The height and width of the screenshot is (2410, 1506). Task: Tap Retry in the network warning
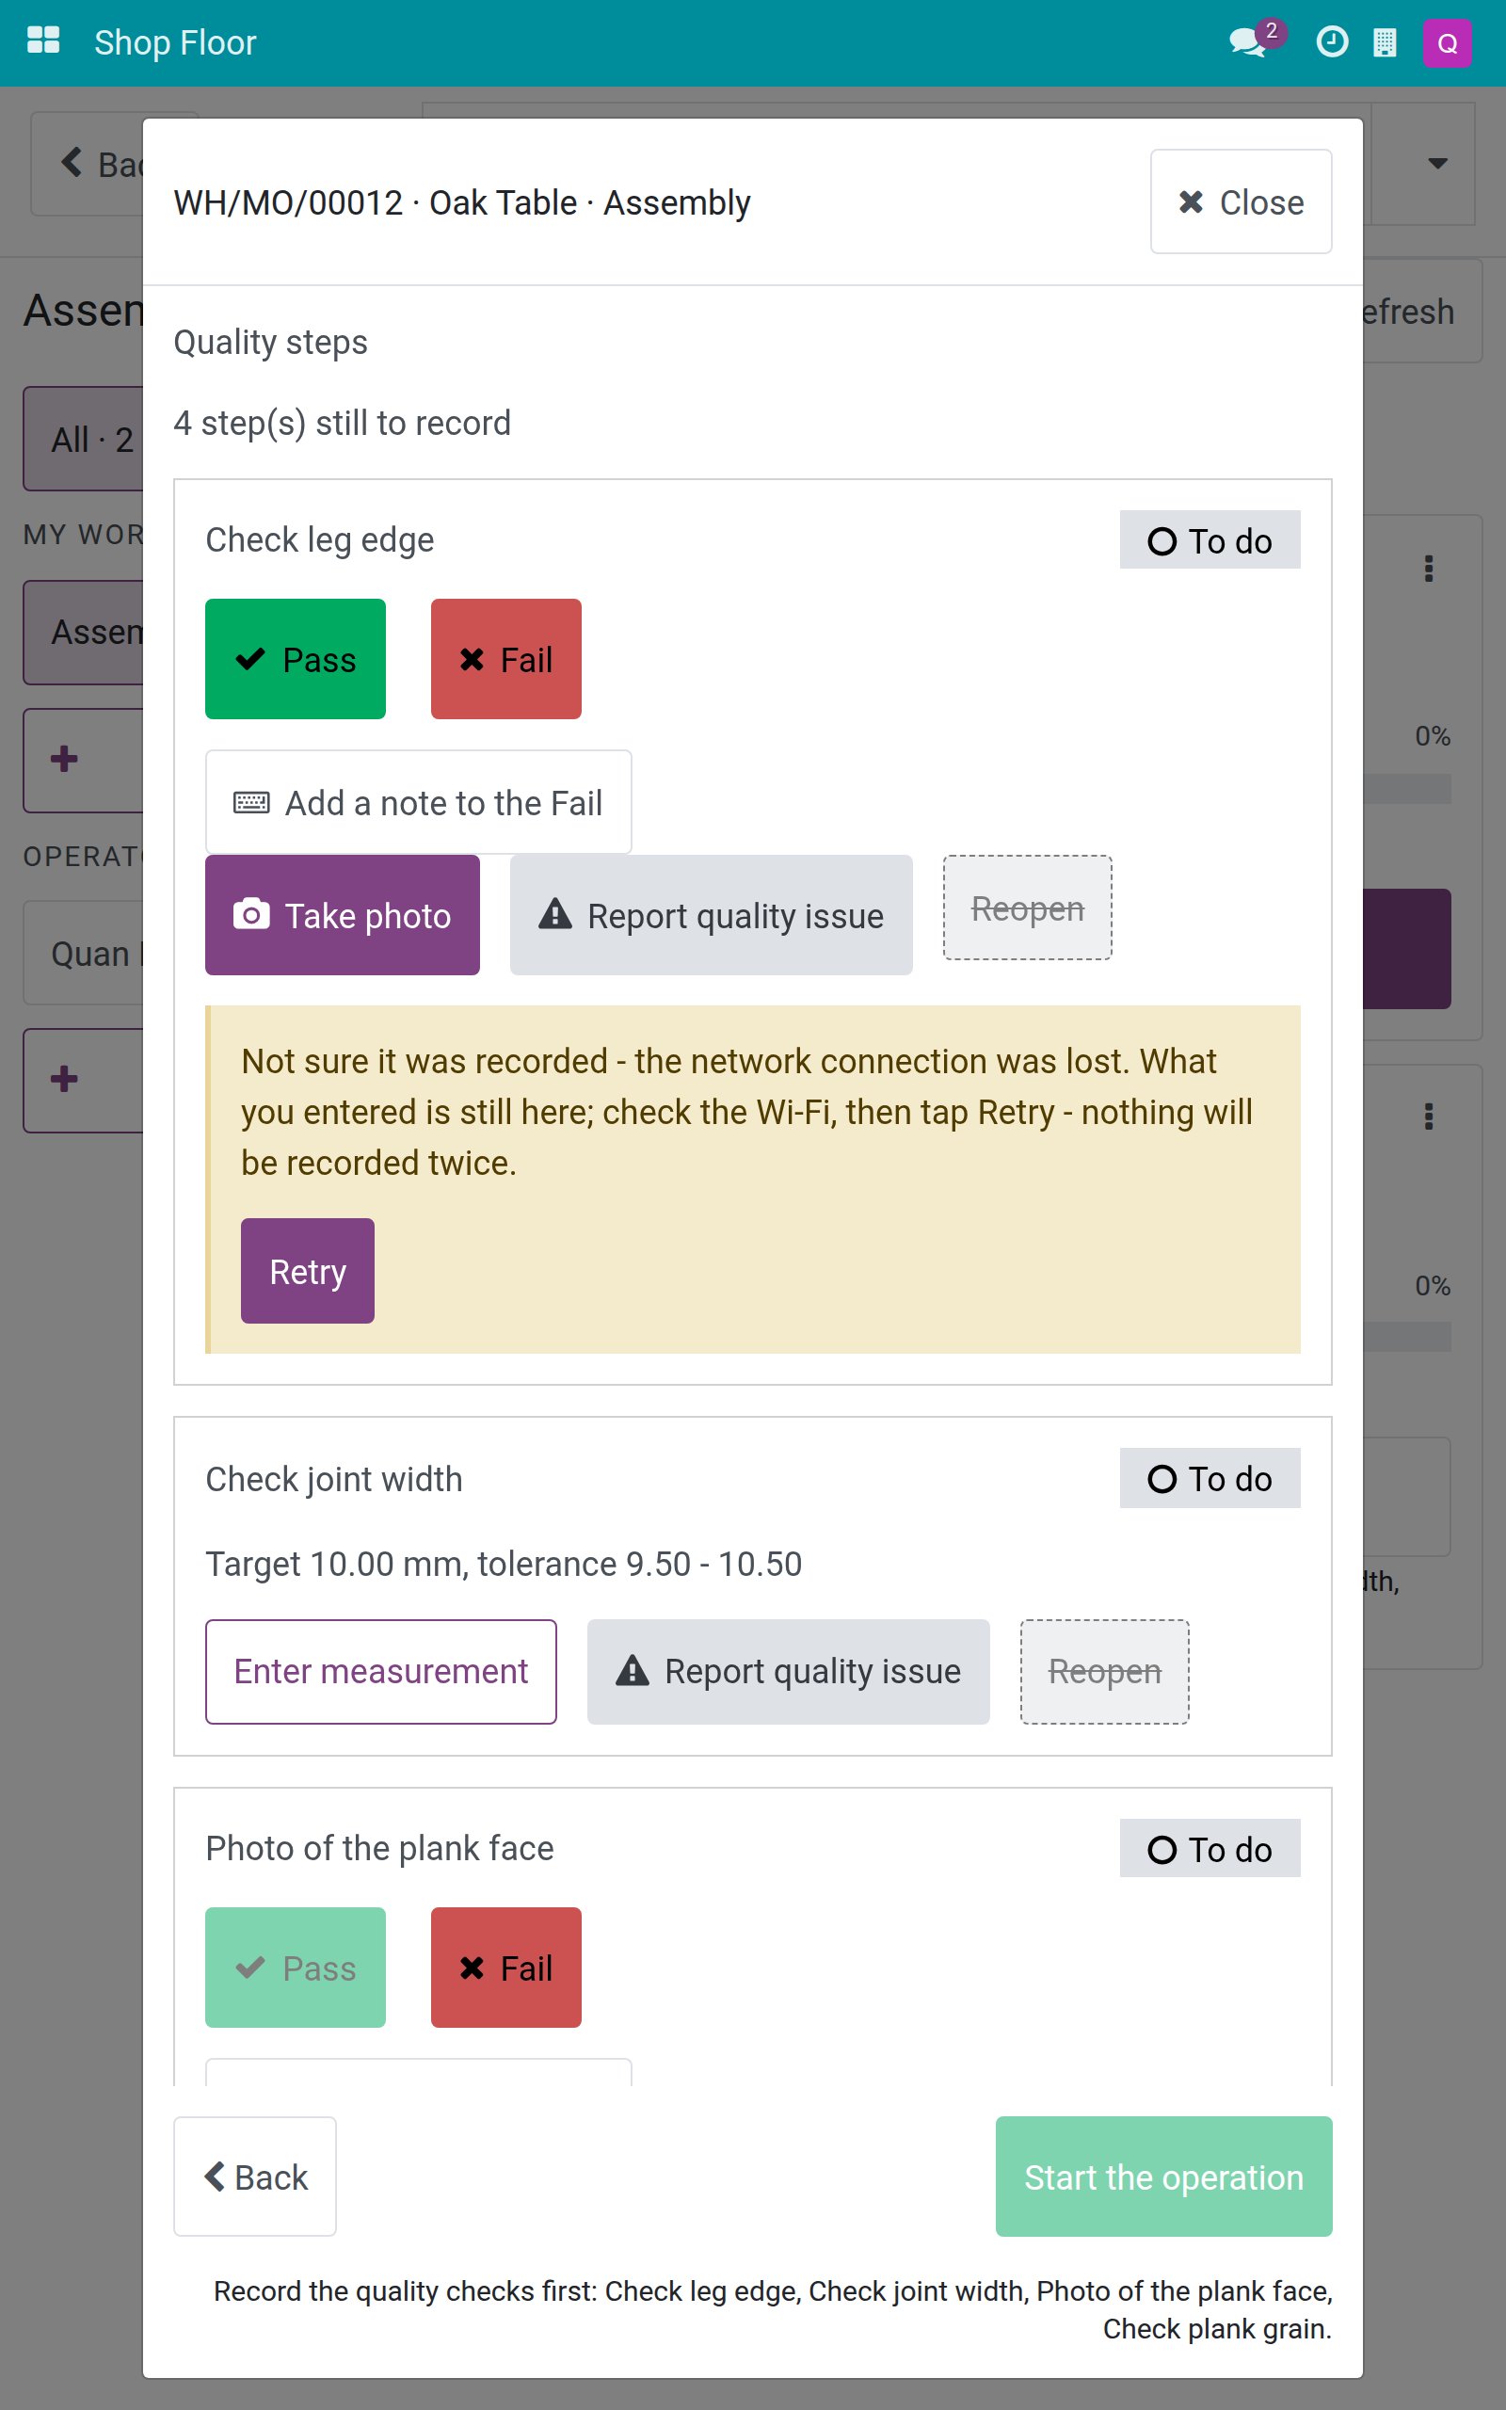click(x=308, y=1271)
